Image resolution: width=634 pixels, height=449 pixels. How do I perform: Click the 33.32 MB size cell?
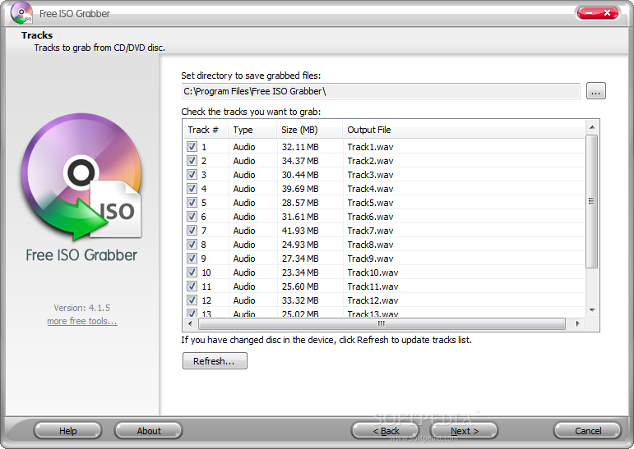pyautogui.click(x=300, y=300)
